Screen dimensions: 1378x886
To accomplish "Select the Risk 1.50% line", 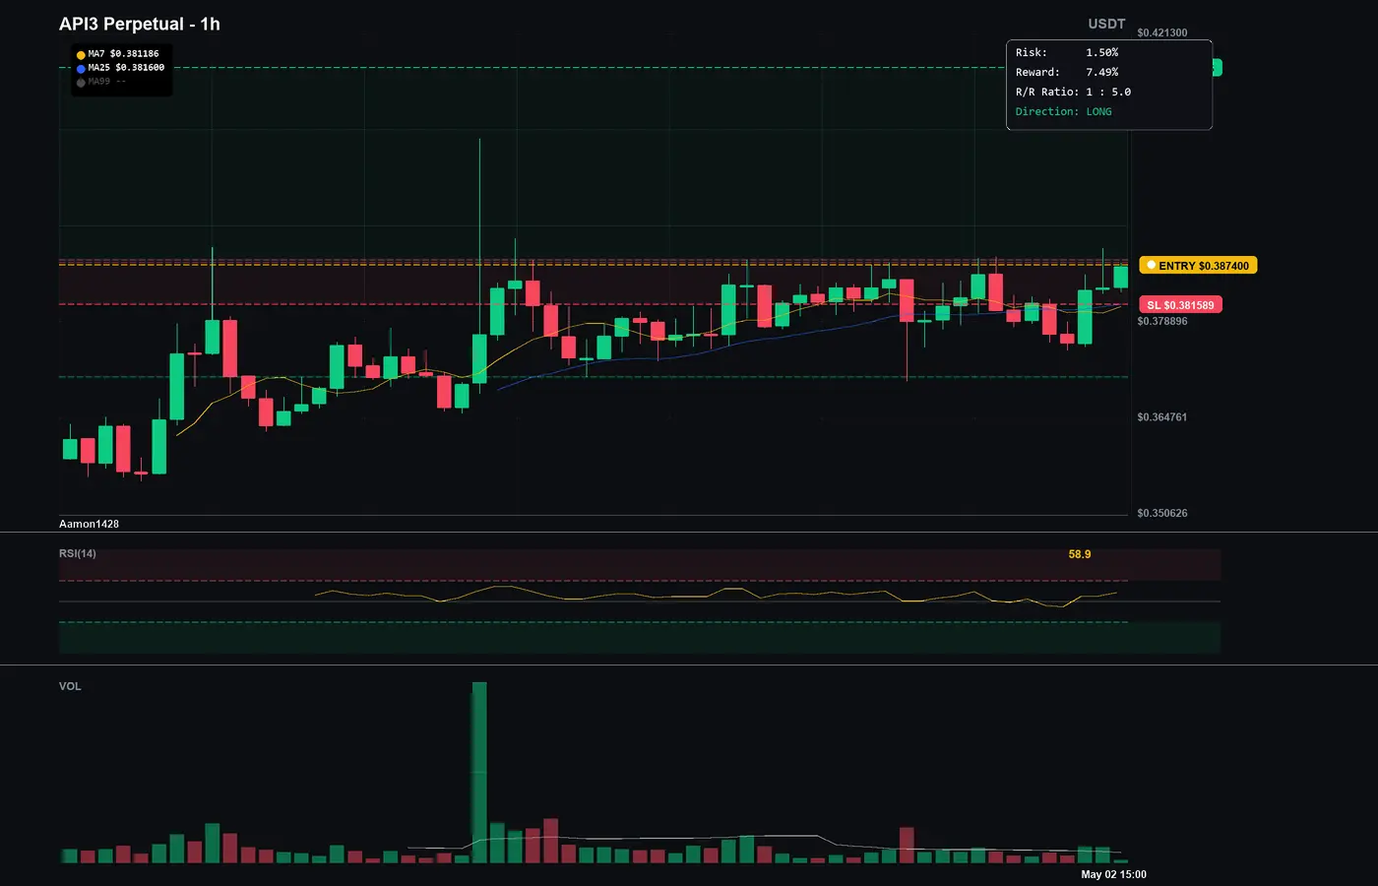I will pyautogui.click(x=1067, y=52).
